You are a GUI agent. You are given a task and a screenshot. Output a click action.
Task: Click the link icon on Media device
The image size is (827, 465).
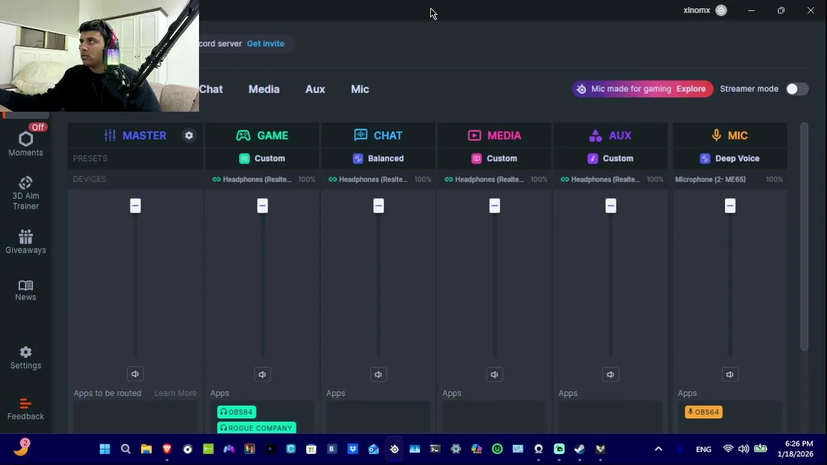tap(449, 180)
